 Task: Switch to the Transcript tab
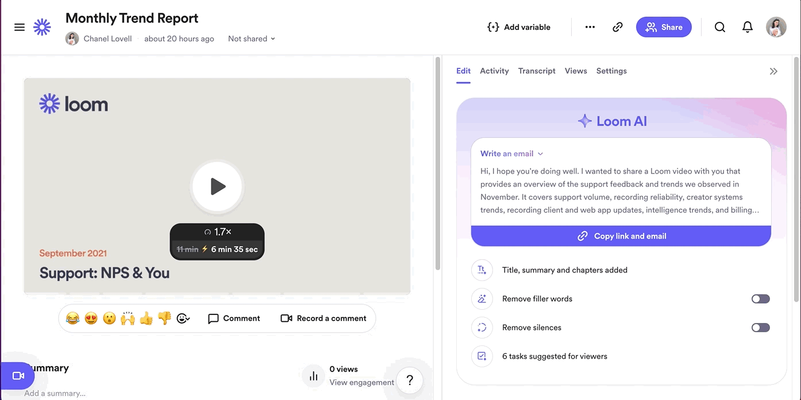536,71
